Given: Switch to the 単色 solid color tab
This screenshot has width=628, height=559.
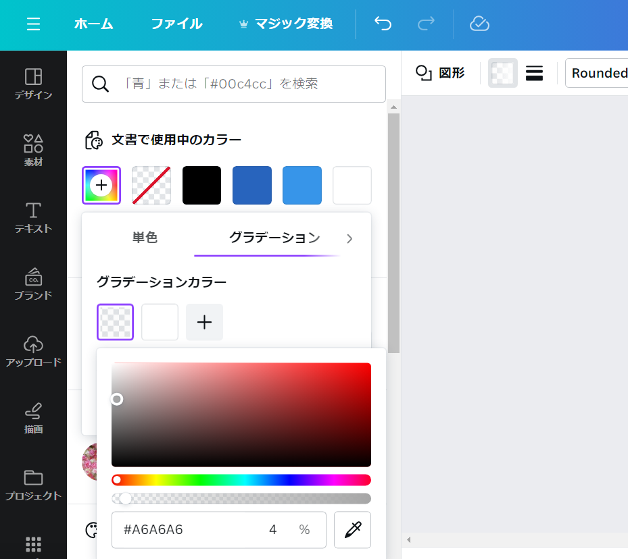Looking at the screenshot, I should [x=145, y=238].
